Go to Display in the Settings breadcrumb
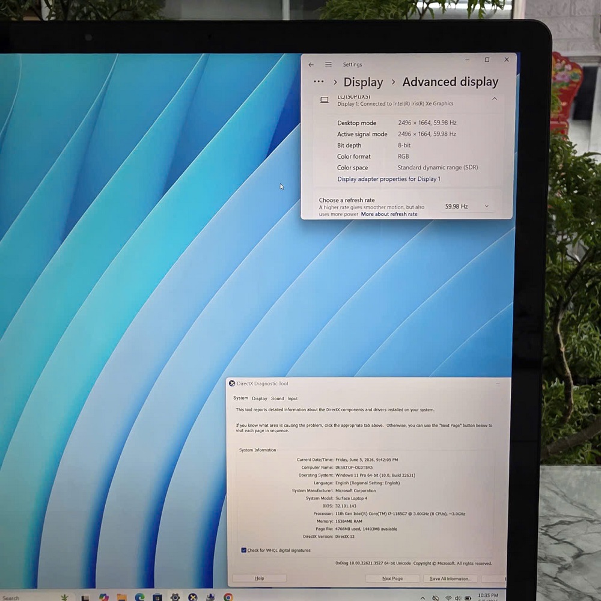 (x=363, y=82)
